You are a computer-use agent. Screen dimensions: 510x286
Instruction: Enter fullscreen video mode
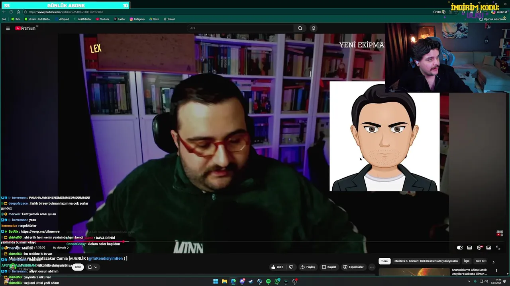click(x=498, y=247)
